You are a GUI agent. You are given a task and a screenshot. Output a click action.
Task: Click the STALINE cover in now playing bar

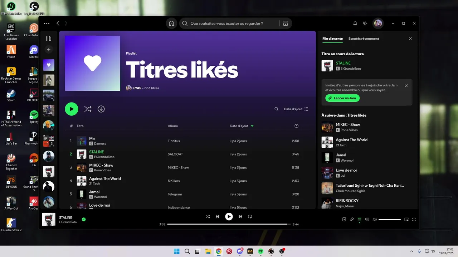49,220
